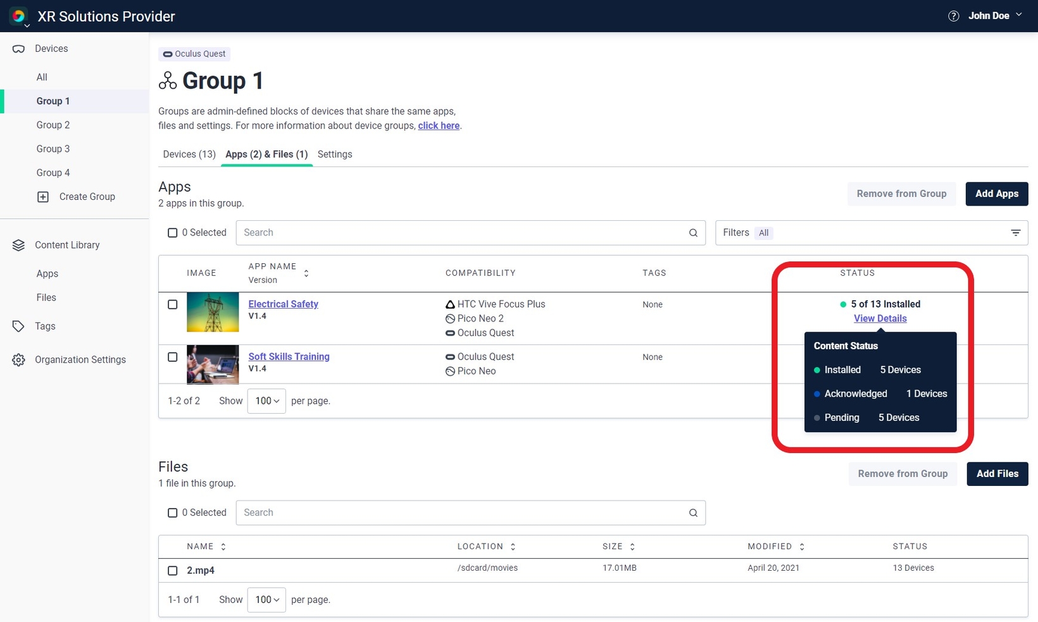The width and height of the screenshot is (1038, 622).
Task: Select All devices in sidebar
Action: (x=42, y=77)
